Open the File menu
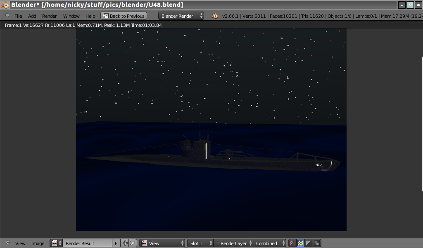This screenshot has width=423, height=248. click(x=18, y=16)
